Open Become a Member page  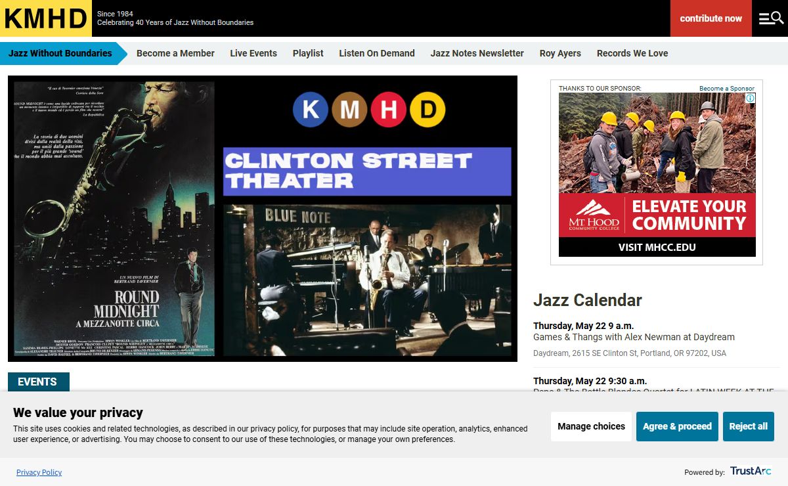(x=175, y=53)
